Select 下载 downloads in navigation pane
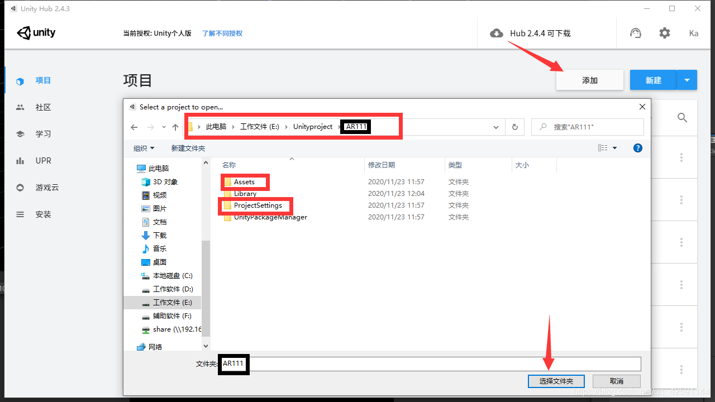715x402 pixels. (x=160, y=235)
